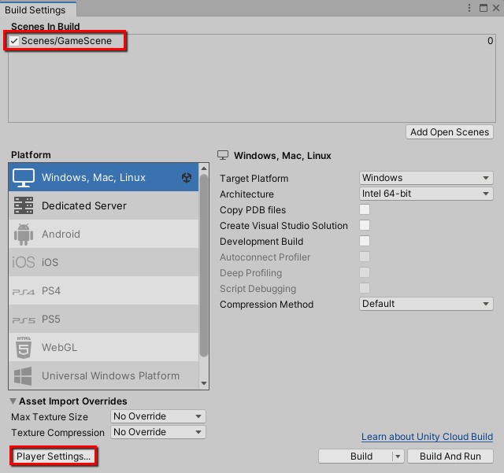Click the iOS platform logo icon
Image resolution: width=504 pixels, height=473 pixels.
[24, 262]
